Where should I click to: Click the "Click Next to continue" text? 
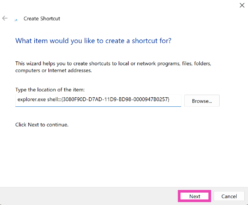coord(42,125)
